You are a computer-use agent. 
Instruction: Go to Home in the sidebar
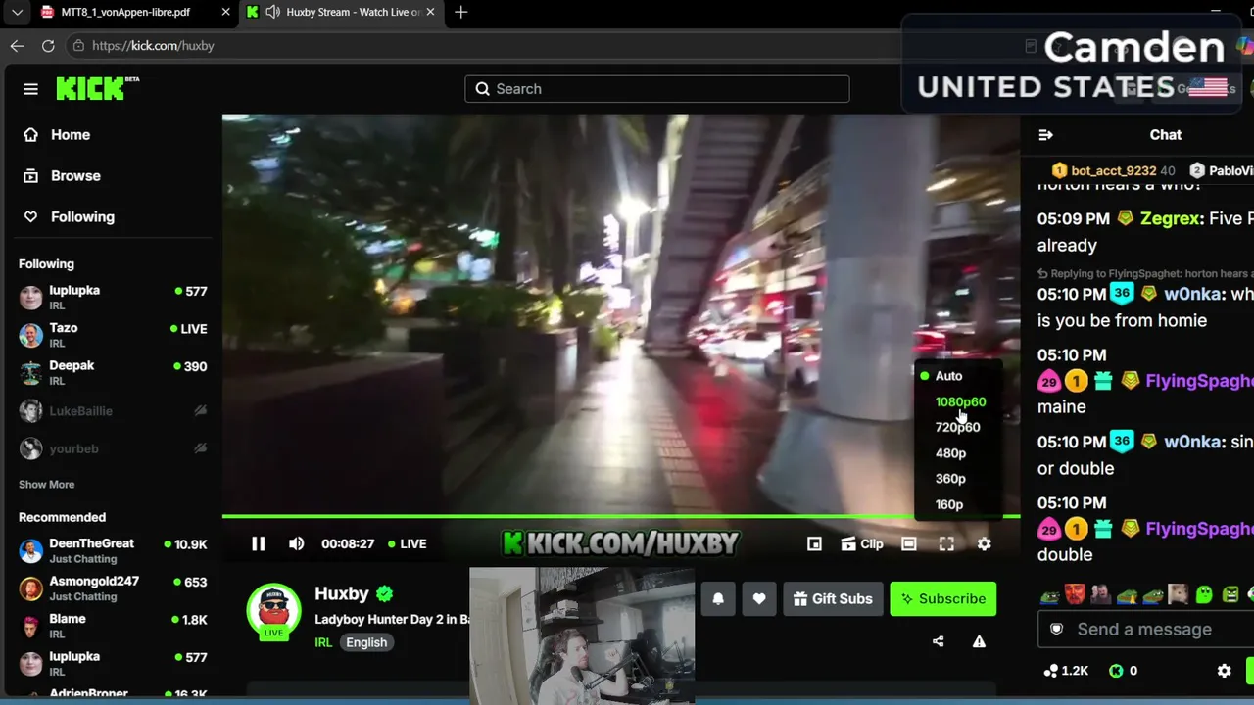tap(57, 135)
